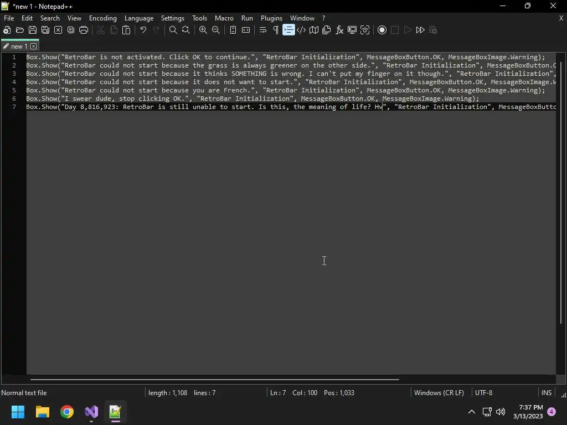
Task: Open Google Chrome from the taskbar
Action: (x=67, y=412)
